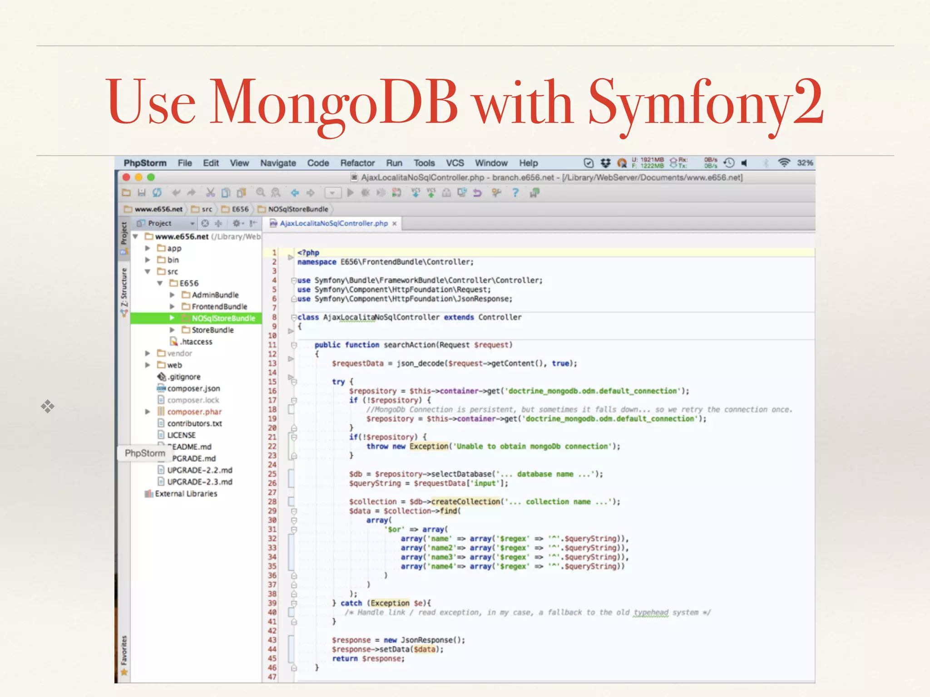Click the Save All disk icon
Screen dimensions: 930x697
141,193
